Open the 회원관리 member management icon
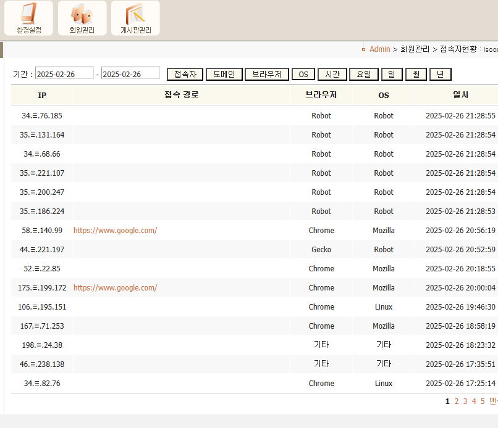498x436 pixels. coord(82,18)
